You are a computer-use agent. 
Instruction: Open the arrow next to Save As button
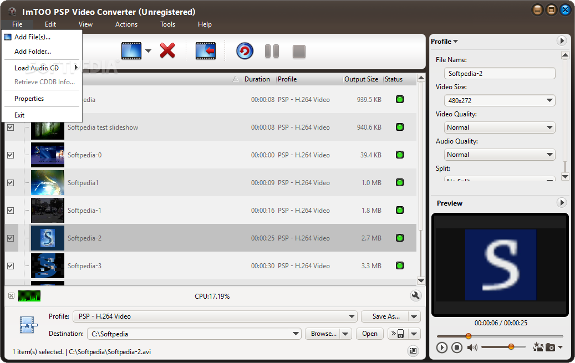(414, 316)
